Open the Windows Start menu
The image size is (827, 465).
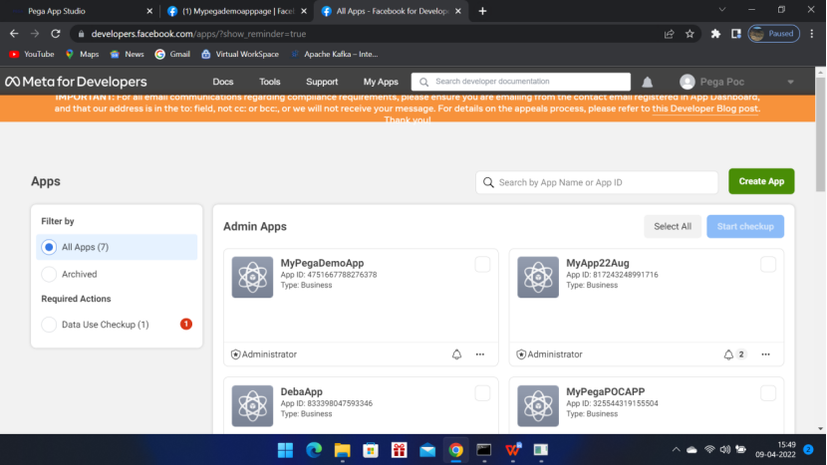(285, 450)
